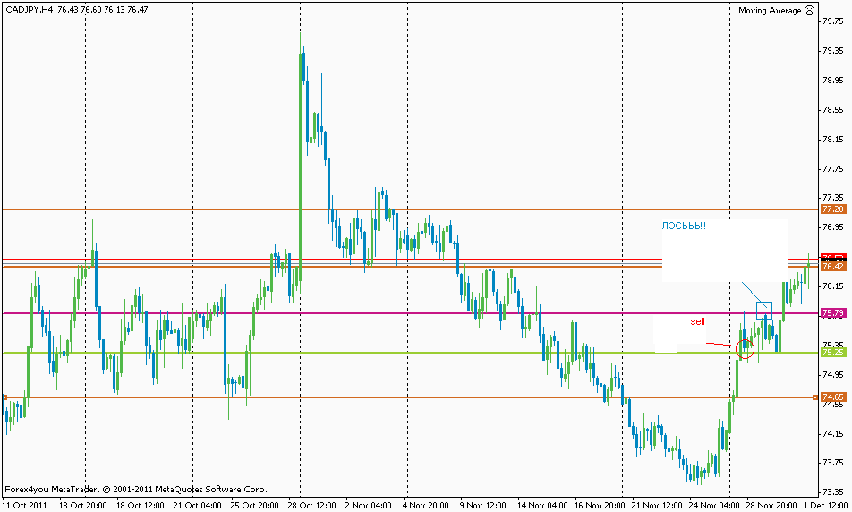Click the '11 Oct 2011' date label
Screen dimensions: 852x512
click(26, 505)
